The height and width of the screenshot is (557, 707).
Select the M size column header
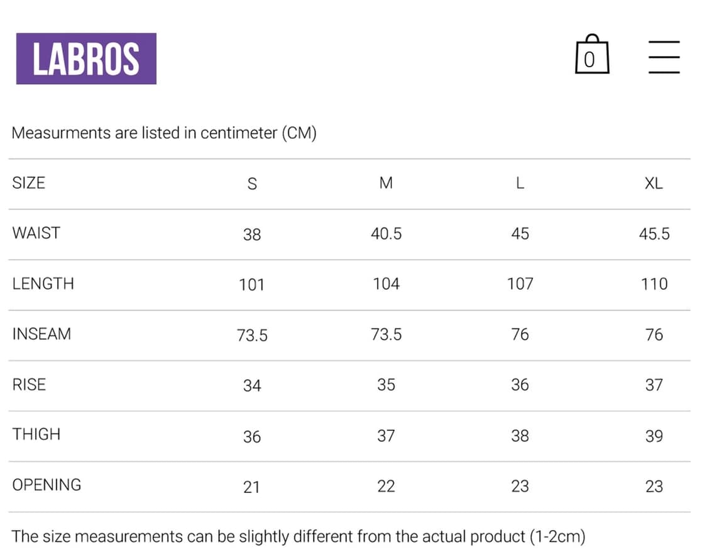point(386,183)
